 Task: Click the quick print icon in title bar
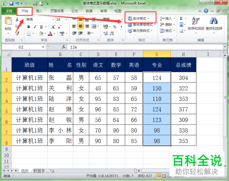click(x=35, y=3)
